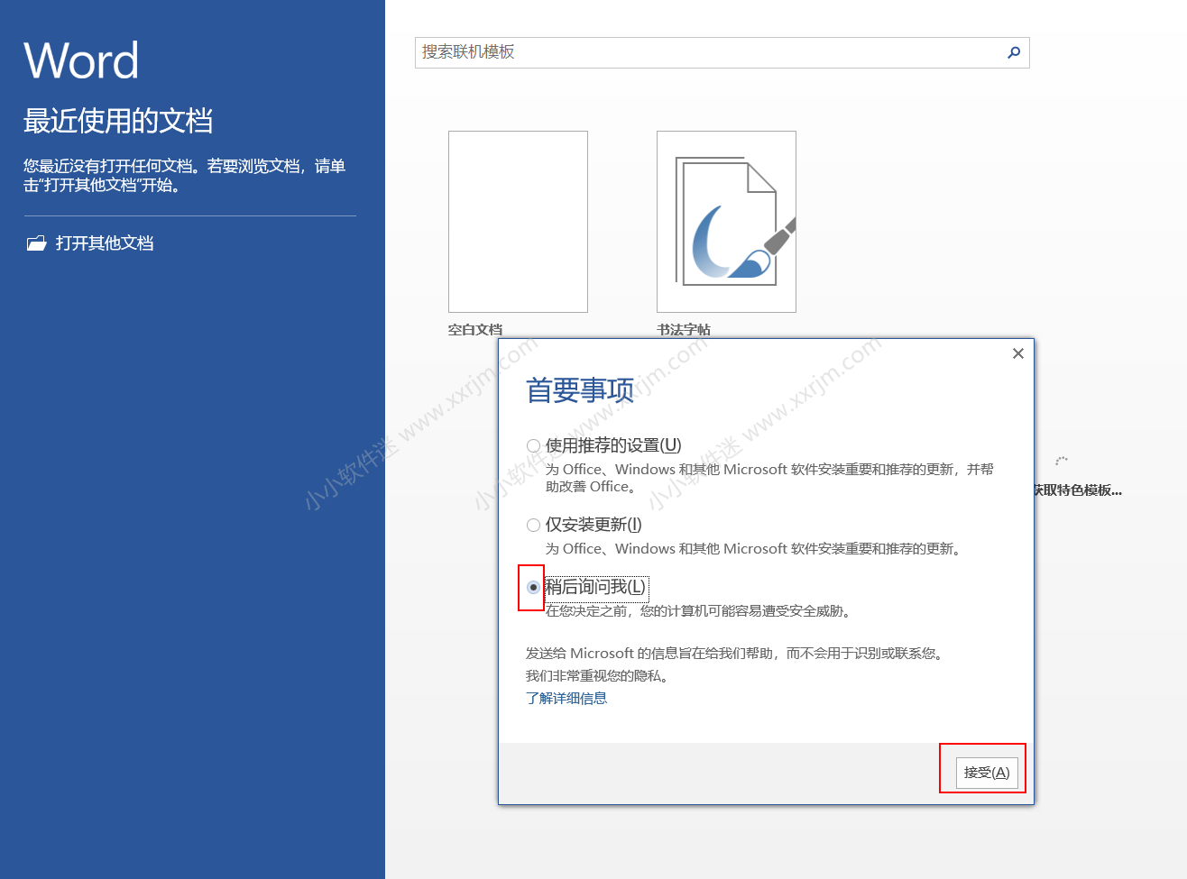1187x879 pixels.
Task: Click the 获取特色模板 loading text
Action: 1078,490
